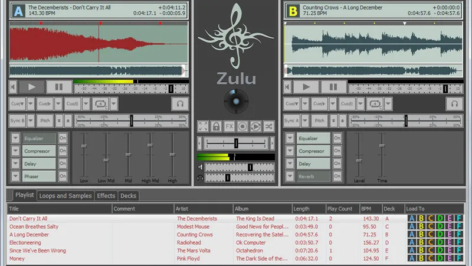Expand Equalizer effect selector on deck A

coord(15,138)
